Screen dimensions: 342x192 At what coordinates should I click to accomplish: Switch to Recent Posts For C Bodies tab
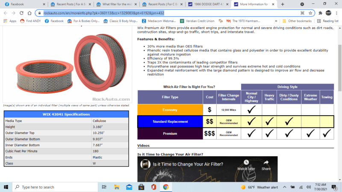[x=162, y=4]
